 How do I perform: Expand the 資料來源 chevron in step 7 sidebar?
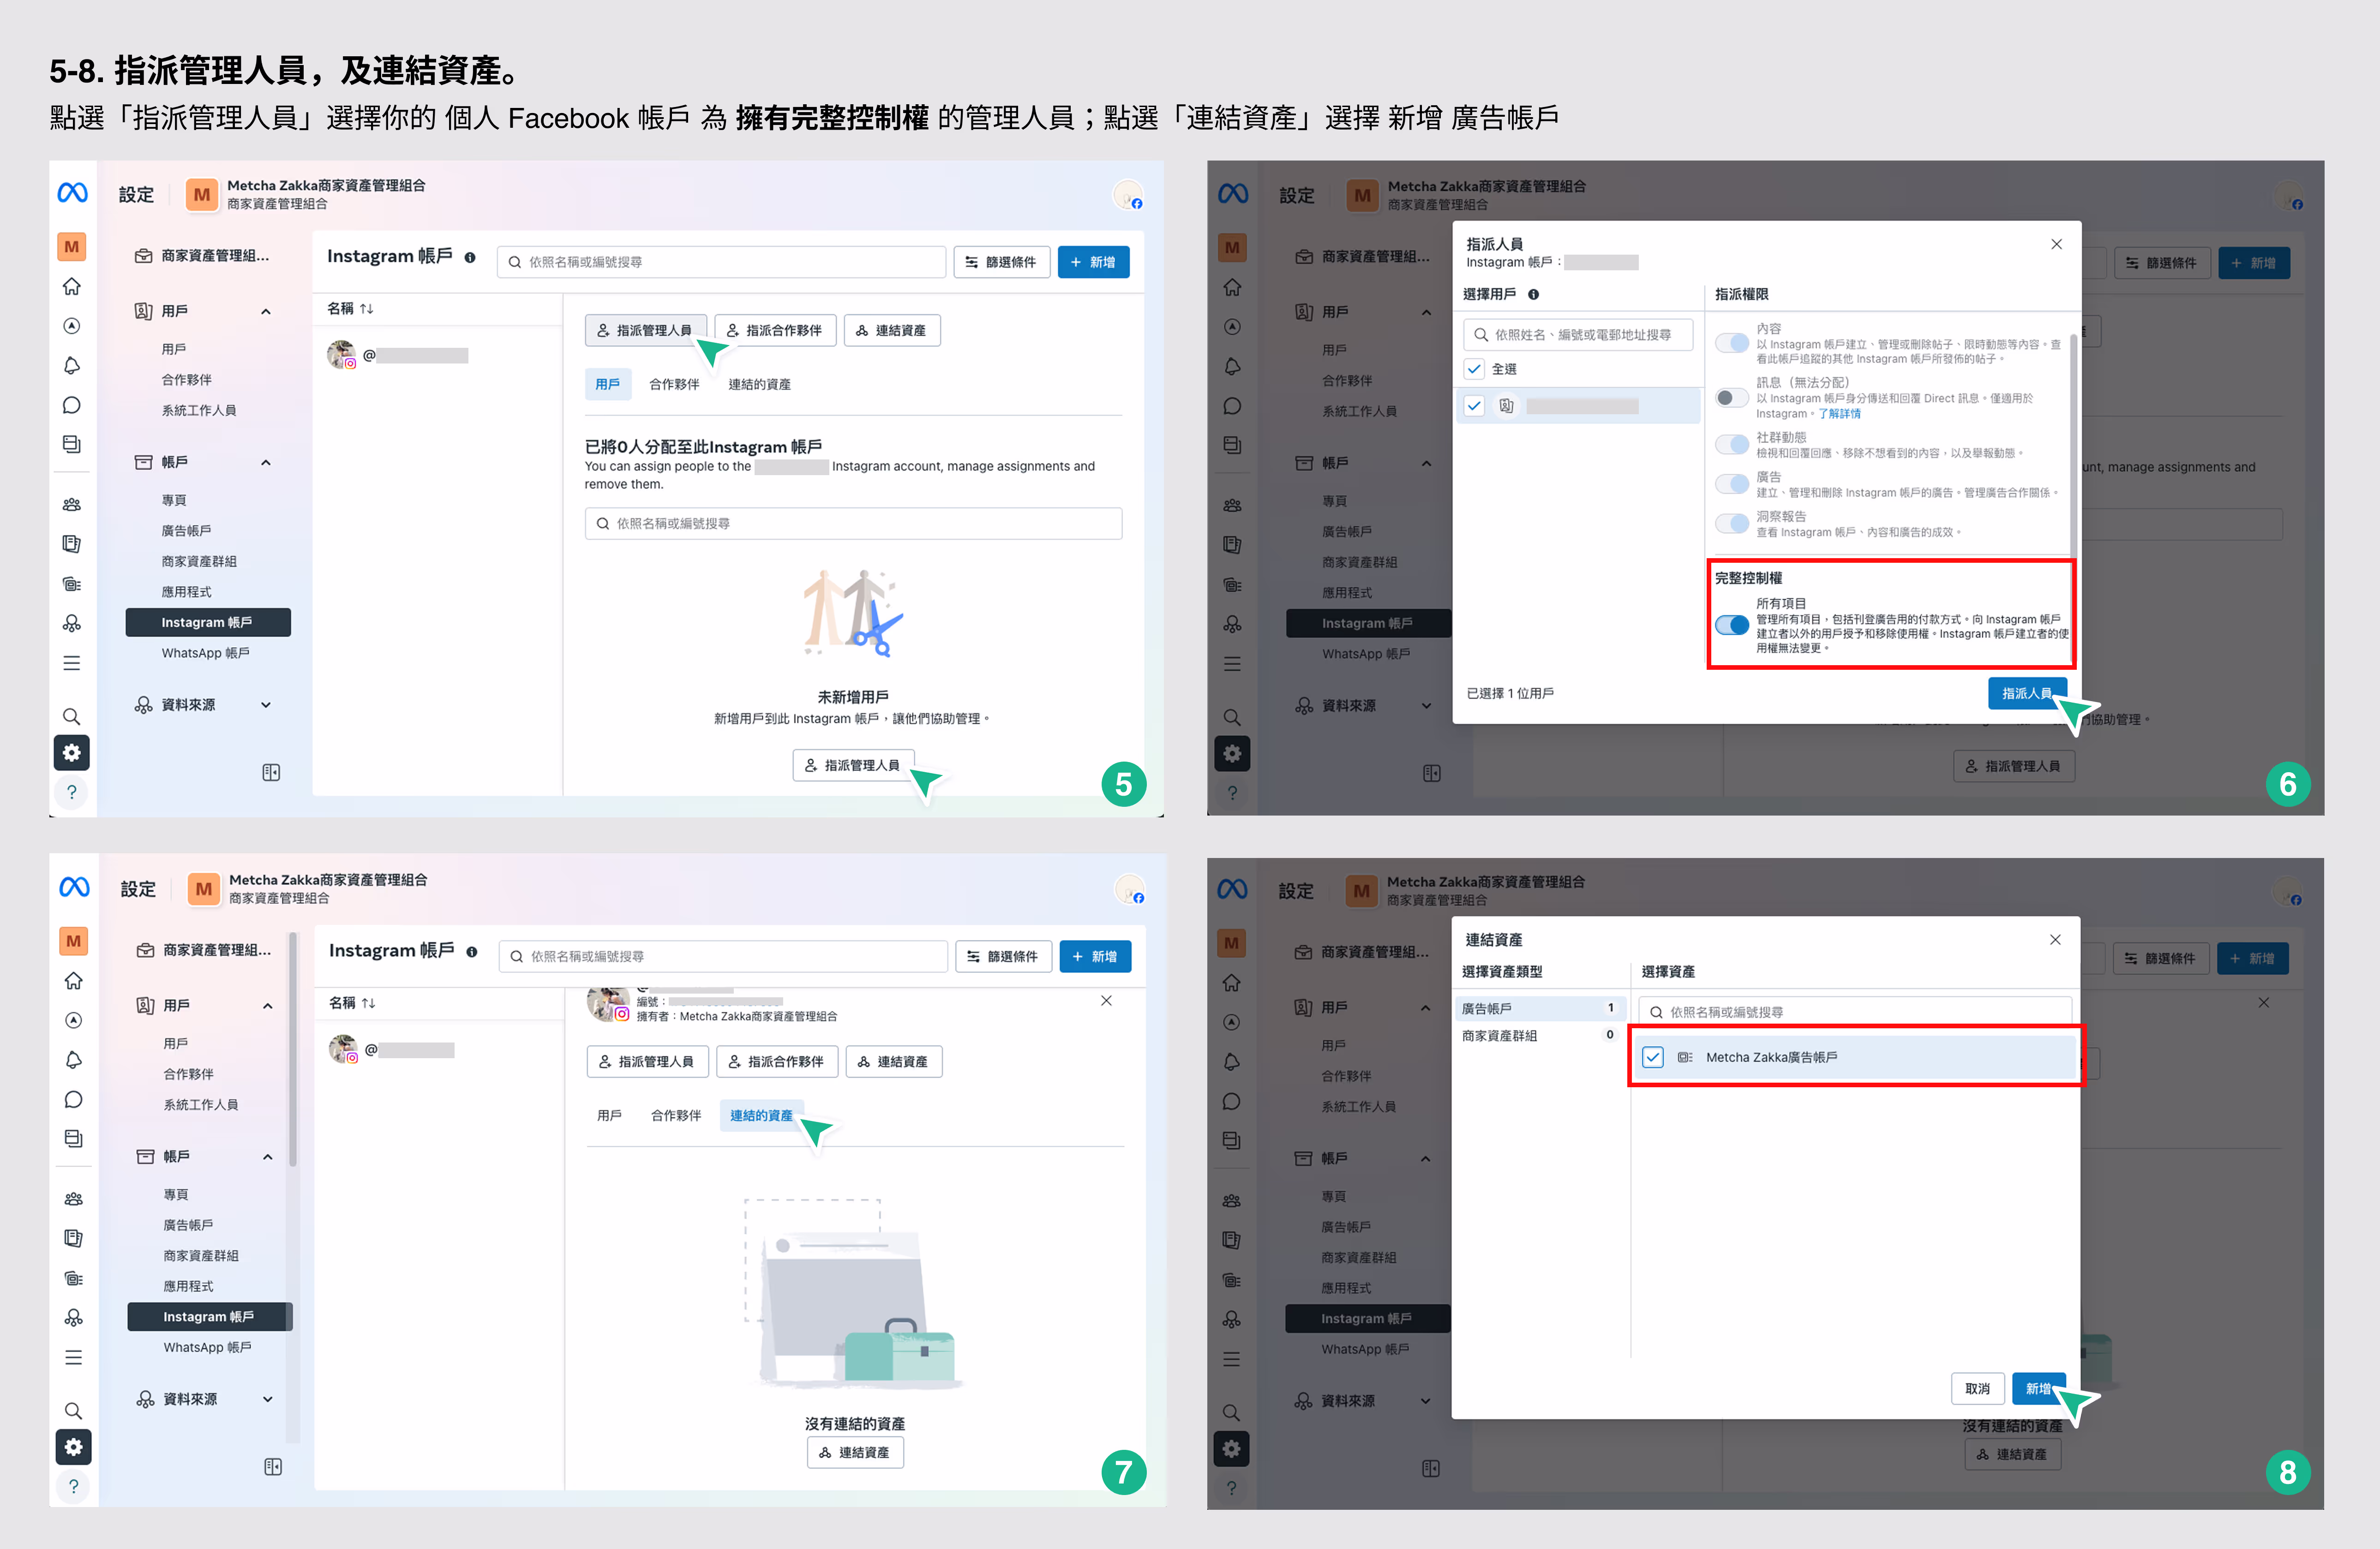pyautogui.click(x=268, y=1399)
